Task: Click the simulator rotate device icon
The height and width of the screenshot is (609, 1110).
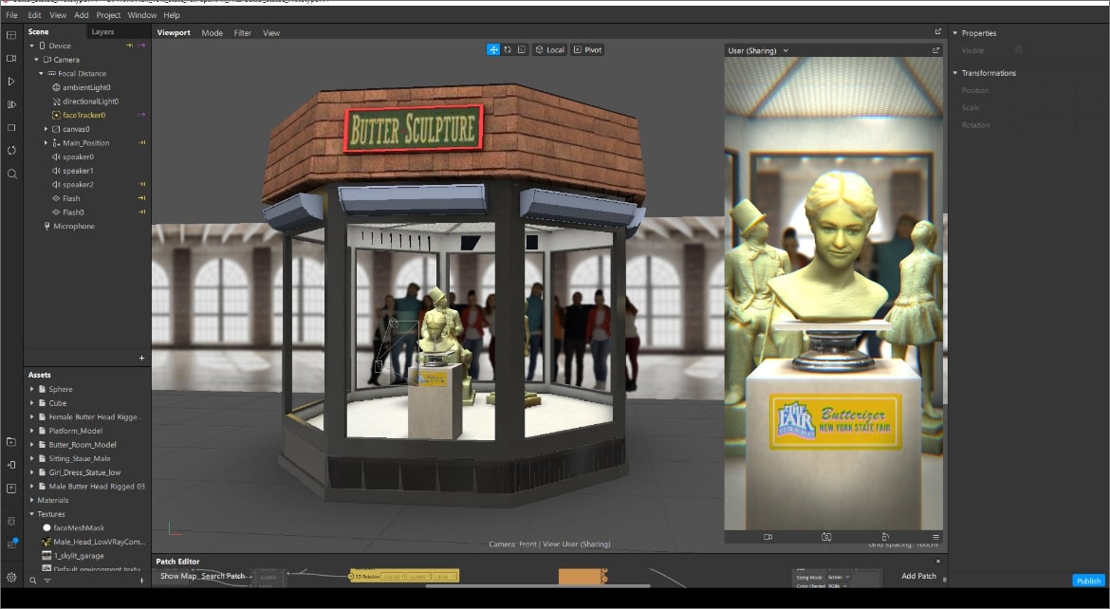Action: coord(885,537)
